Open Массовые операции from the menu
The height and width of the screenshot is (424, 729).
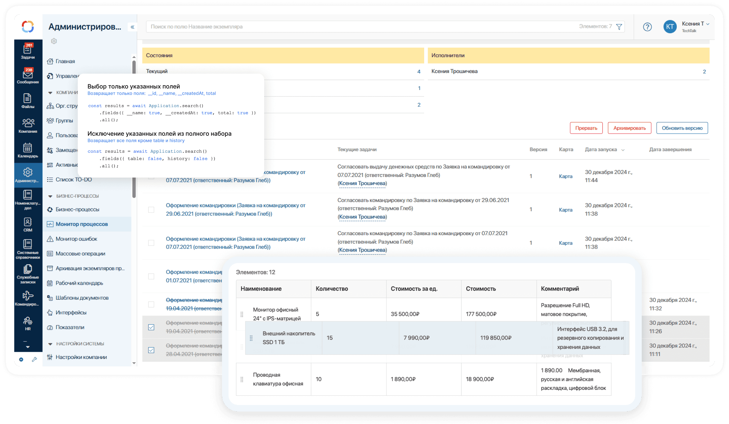[x=80, y=253]
